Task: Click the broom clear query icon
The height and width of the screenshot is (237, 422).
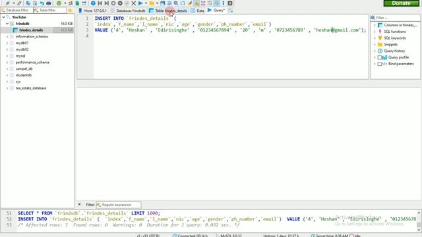Action: click(190, 3)
